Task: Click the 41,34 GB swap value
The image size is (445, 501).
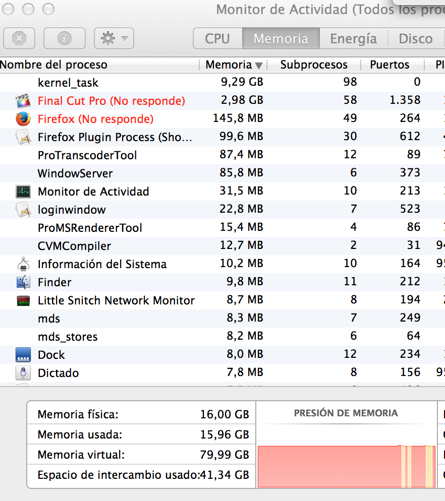Action: tap(225, 475)
